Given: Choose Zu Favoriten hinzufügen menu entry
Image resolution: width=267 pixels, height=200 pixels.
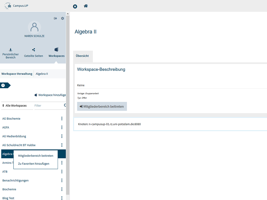Looking at the screenshot, I should tap(34, 164).
